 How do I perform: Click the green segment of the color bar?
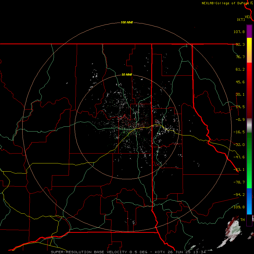pyautogui.click(x=249, y=160)
